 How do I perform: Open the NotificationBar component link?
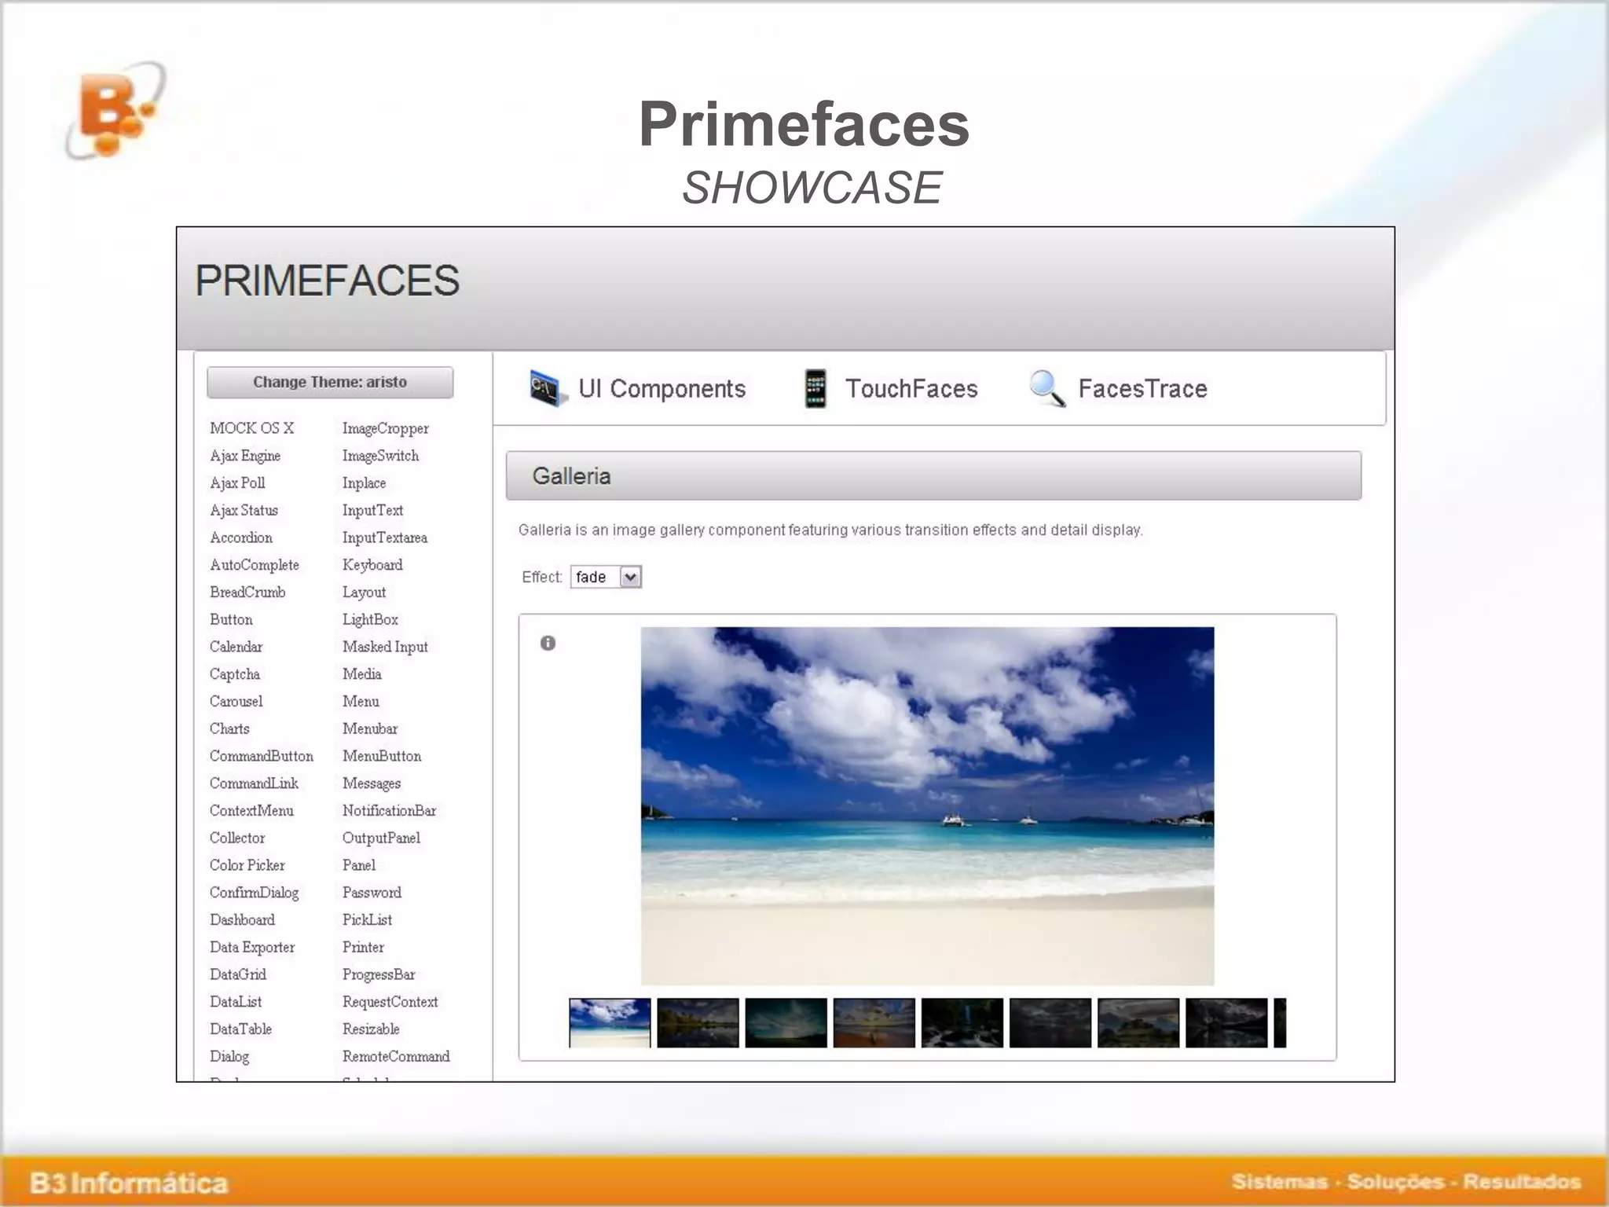389,810
